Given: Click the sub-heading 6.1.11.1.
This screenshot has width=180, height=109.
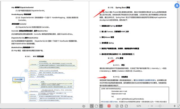Looking at the screenshot, I should (119, 65).
